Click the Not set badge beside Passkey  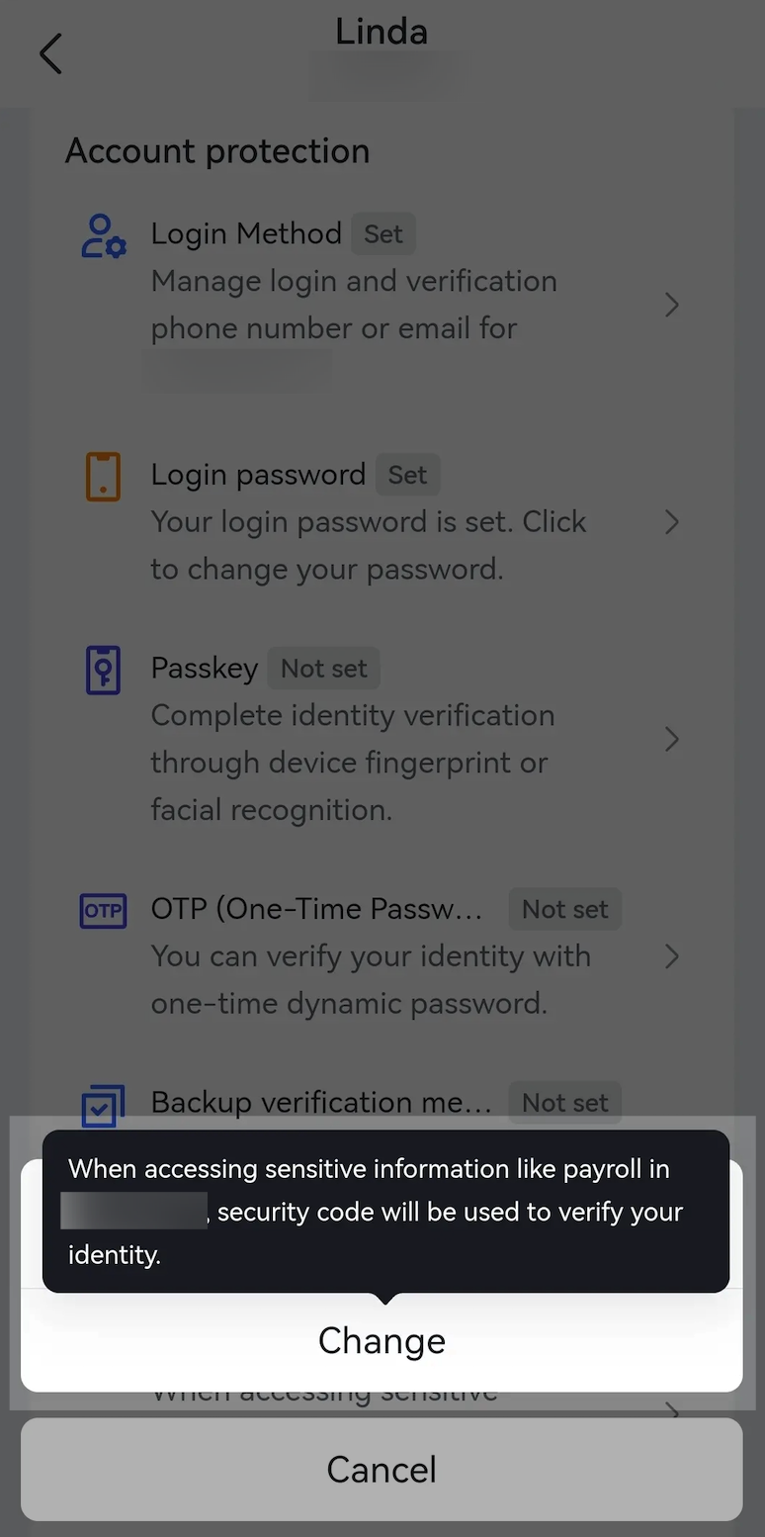tap(323, 669)
